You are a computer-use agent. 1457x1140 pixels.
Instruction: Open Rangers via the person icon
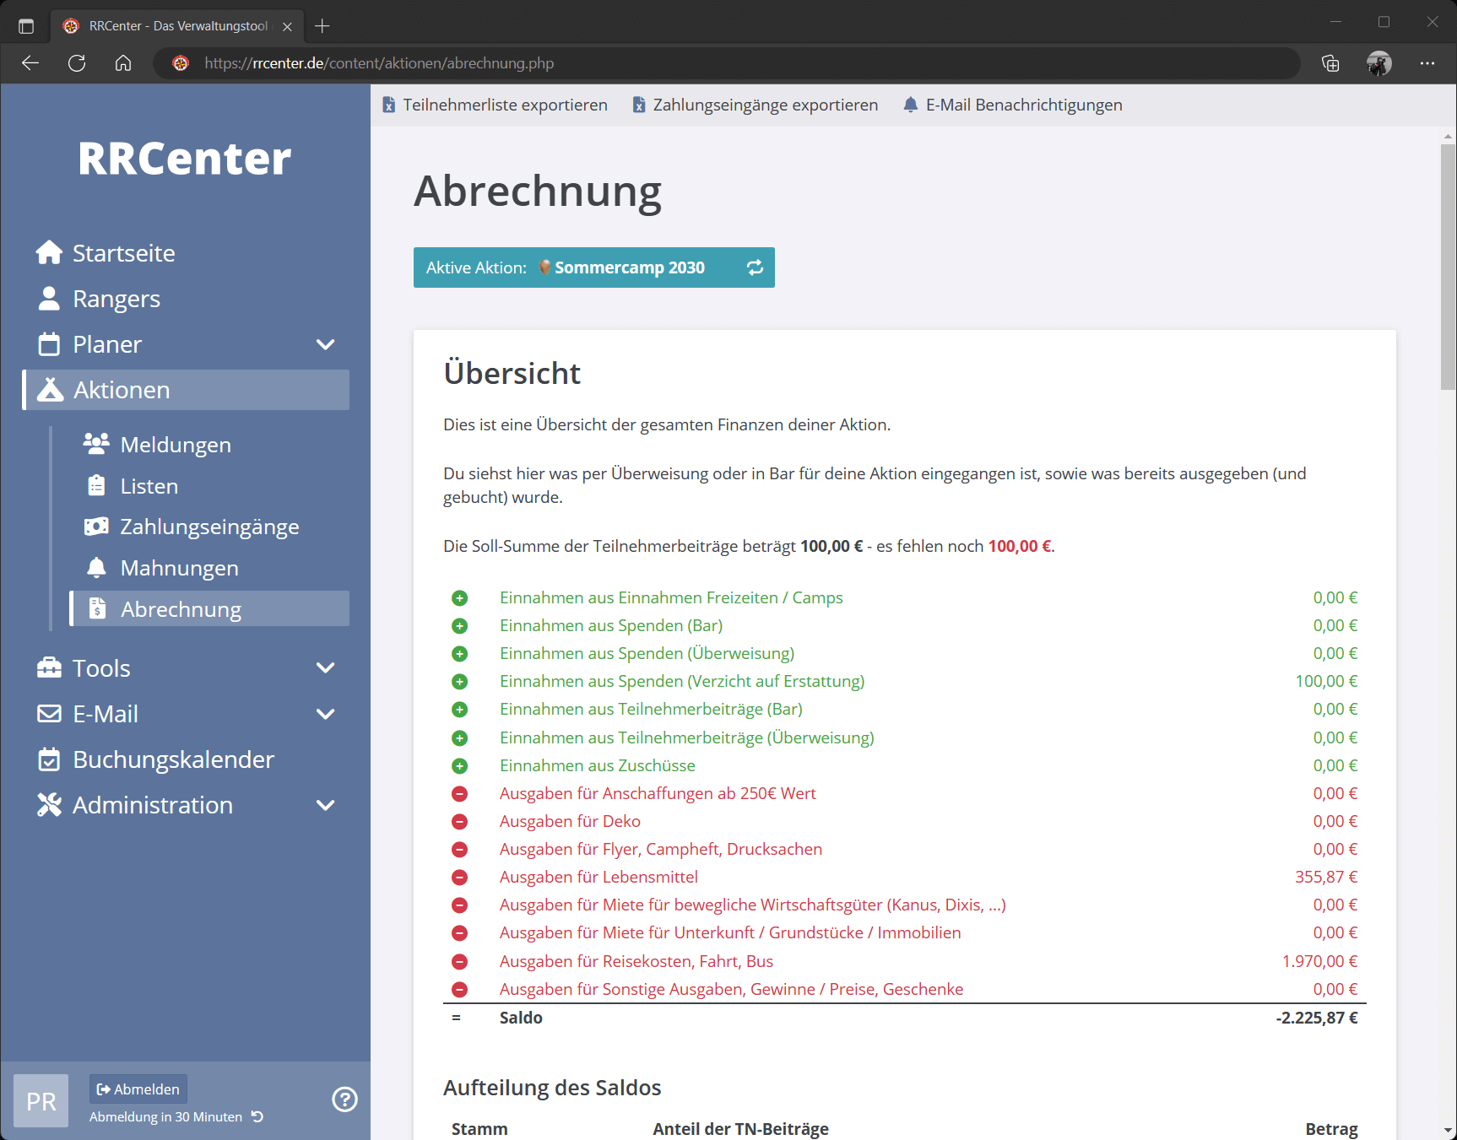click(49, 298)
